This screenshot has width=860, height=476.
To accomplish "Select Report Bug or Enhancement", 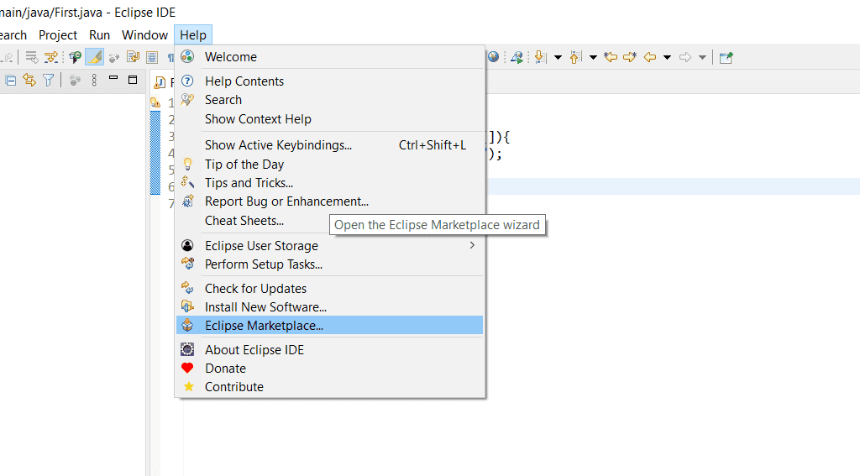I will pos(329,201).
